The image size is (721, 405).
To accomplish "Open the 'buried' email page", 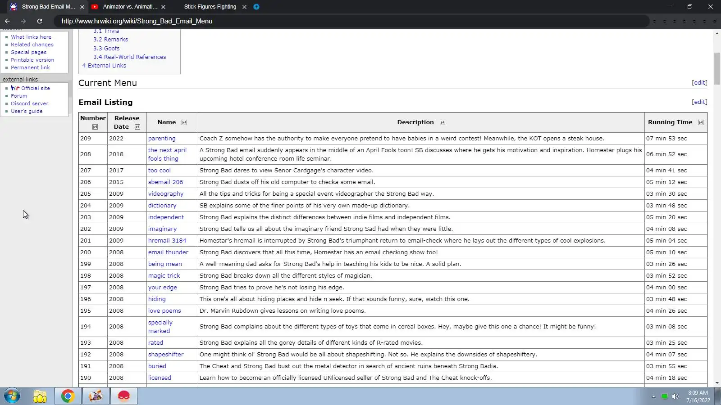I will click(157, 366).
